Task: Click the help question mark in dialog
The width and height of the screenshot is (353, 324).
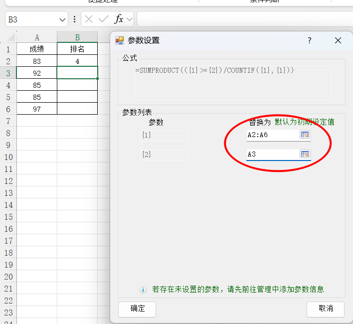Action: (x=309, y=40)
